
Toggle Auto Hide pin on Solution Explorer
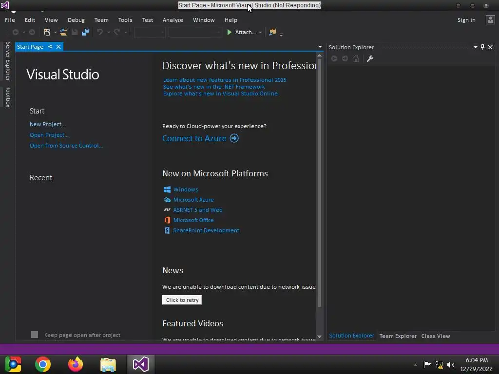tap(483, 47)
